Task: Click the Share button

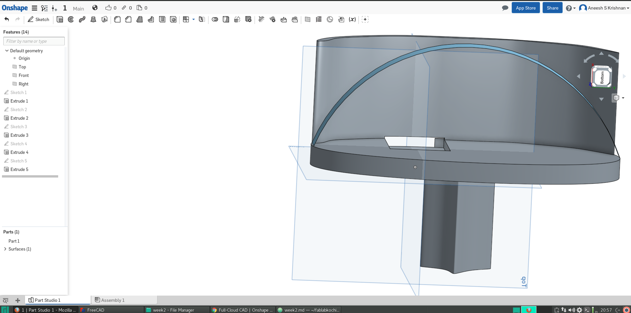Action: [552, 8]
